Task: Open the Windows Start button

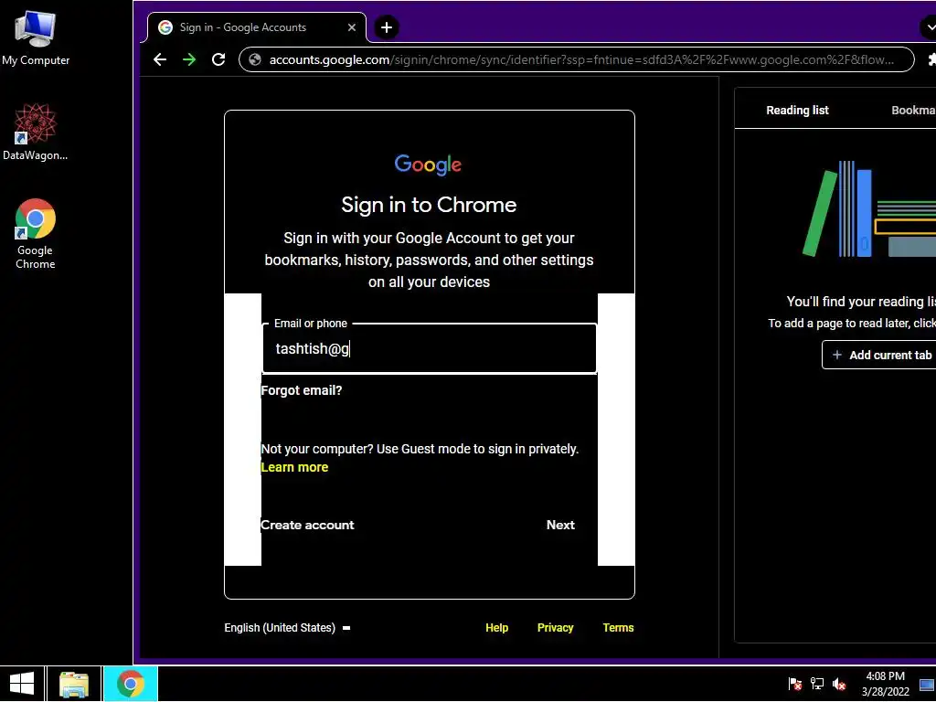Action: point(22,684)
